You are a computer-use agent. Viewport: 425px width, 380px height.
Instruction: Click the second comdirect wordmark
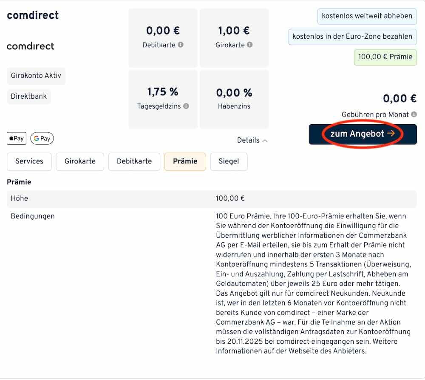pos(30,46)
